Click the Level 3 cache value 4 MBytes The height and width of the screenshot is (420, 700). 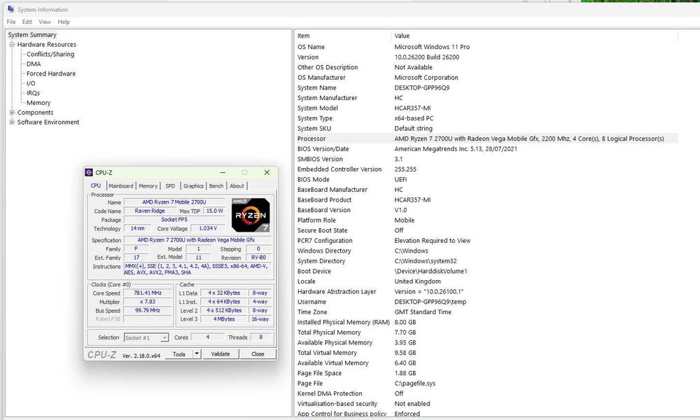click(x=224, y=319)
